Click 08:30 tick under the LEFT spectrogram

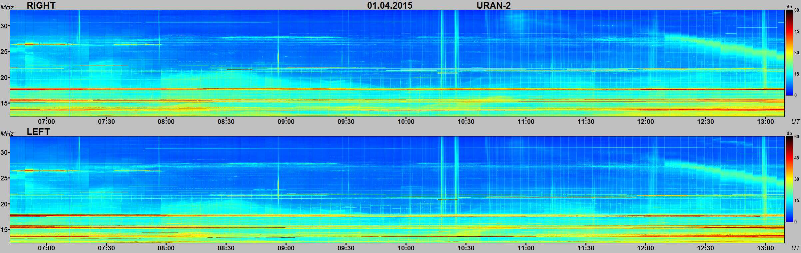pos(226,248)
